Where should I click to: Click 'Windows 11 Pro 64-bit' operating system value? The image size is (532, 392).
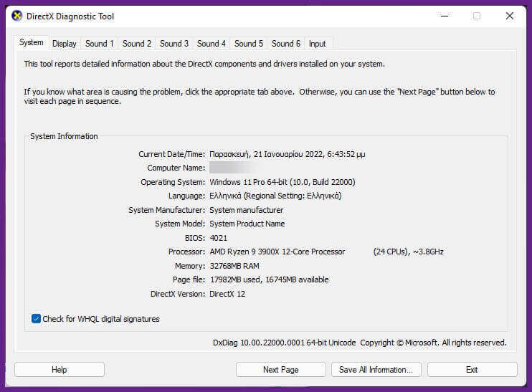click(x=282, y=182)
